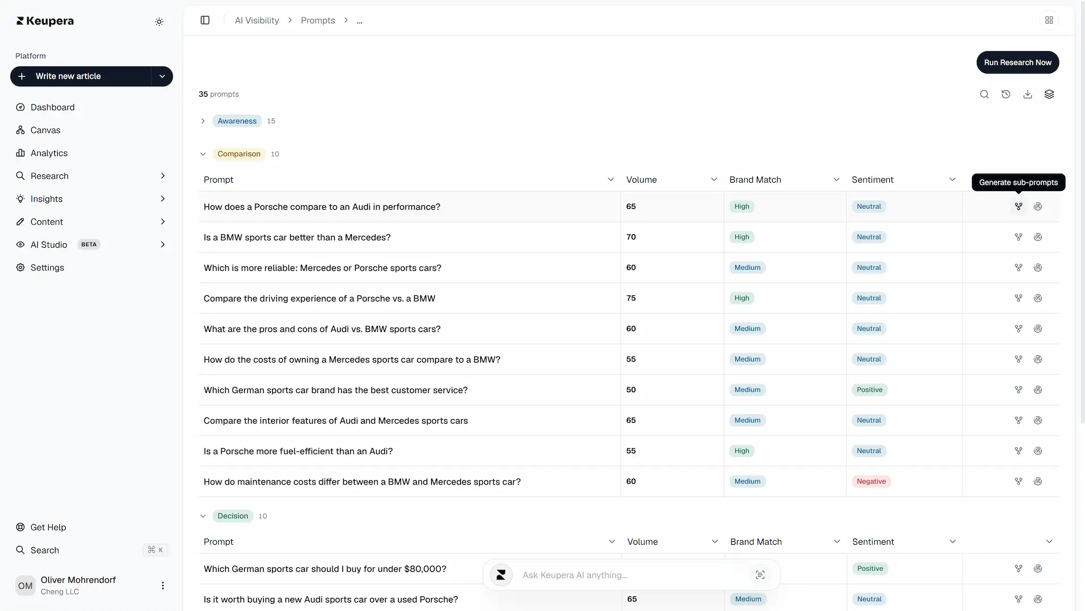
Task: Collapse the Decision prompt group
Action: [203, 516]
